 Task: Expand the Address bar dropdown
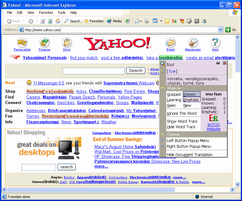[x=221, y=30]
